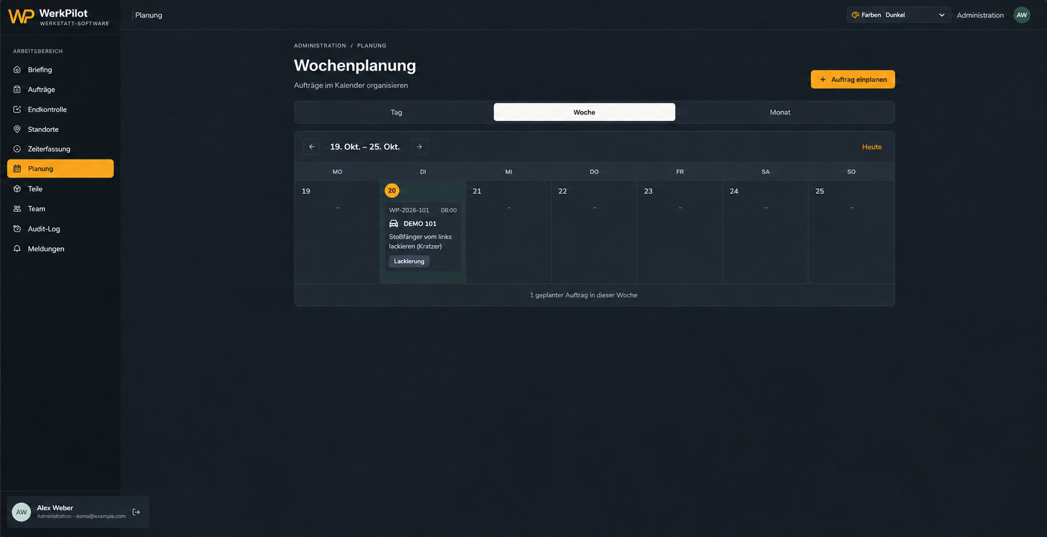Click the Aufträge clipboard icon
Image resolution: width=1047 pixels, height=537 pixels.
17,90
